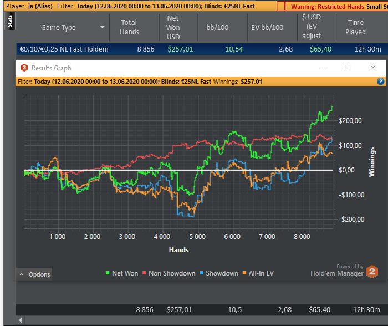Click the Non Showdown legend label
The height and width of the screenshot is (326, 388).
[172, 273]
